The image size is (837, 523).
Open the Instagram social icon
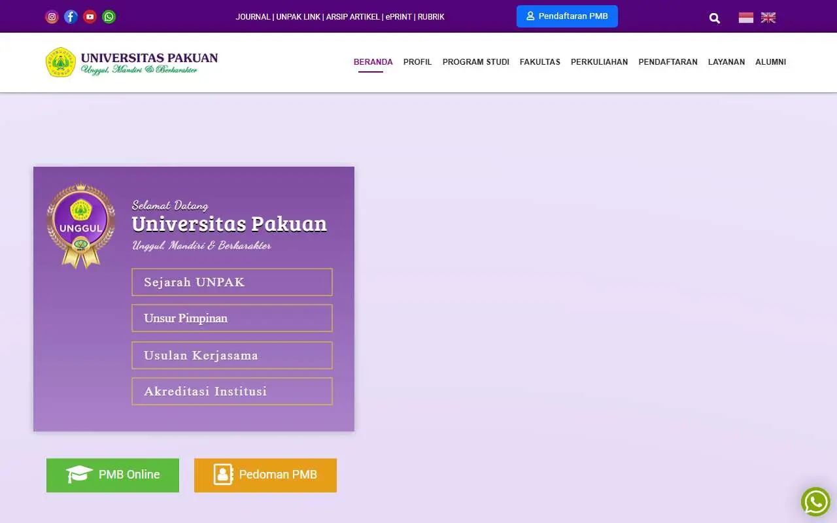tap(52, 17)
